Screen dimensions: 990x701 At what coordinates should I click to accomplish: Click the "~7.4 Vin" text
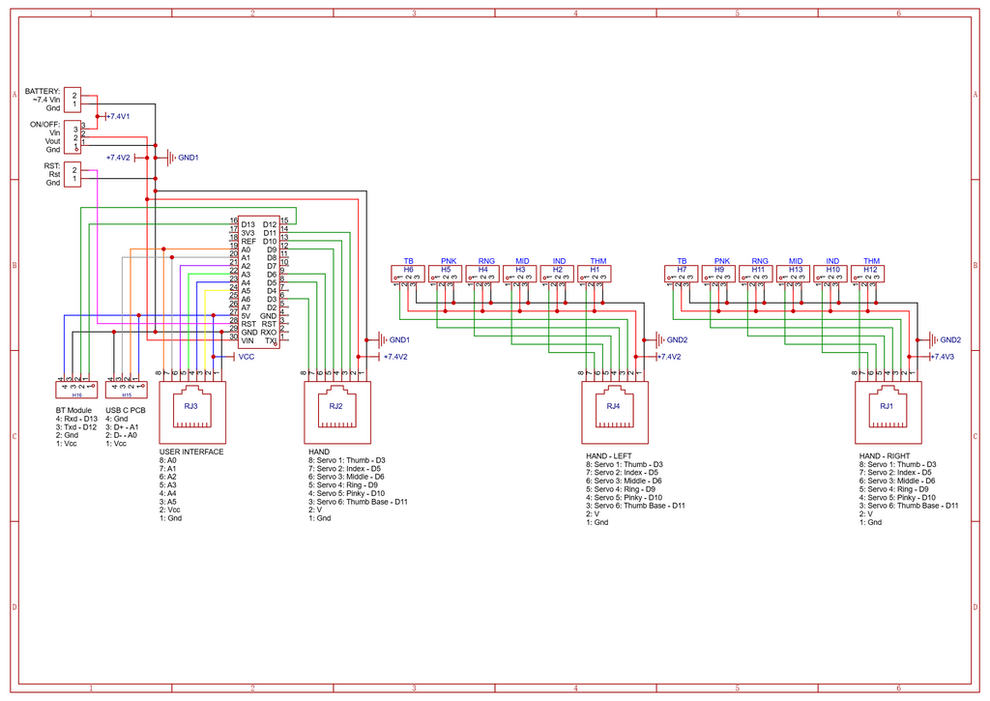pyautogui.click(x=46, y=100)
